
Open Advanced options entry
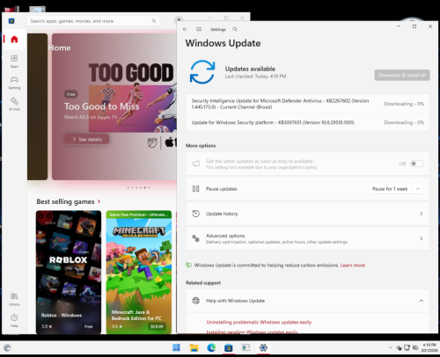(308, 238)
